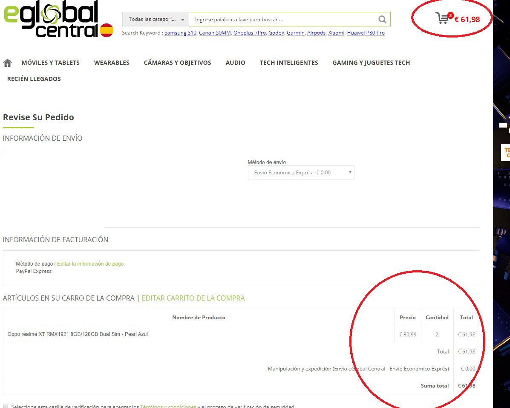This screenshot has height=408, width=510.
Task: Open the Móviles y Tablets menu
Action: click(51, 63)
